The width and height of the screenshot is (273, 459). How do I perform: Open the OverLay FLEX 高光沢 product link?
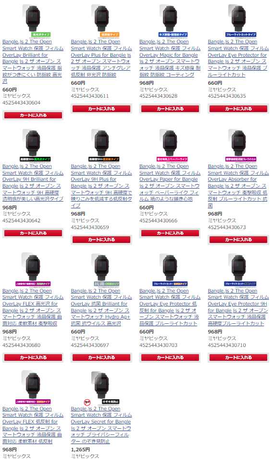tap(33, 307)
